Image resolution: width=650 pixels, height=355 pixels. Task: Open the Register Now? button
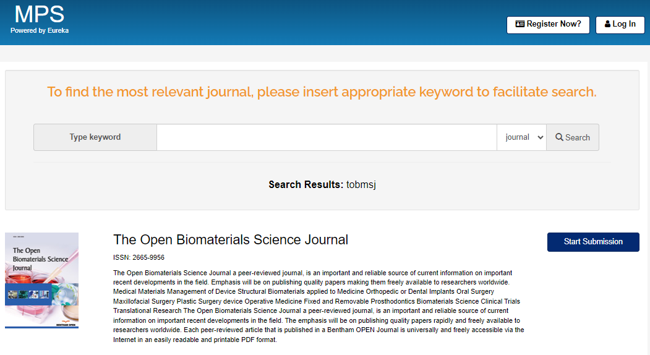pos(548,25)
